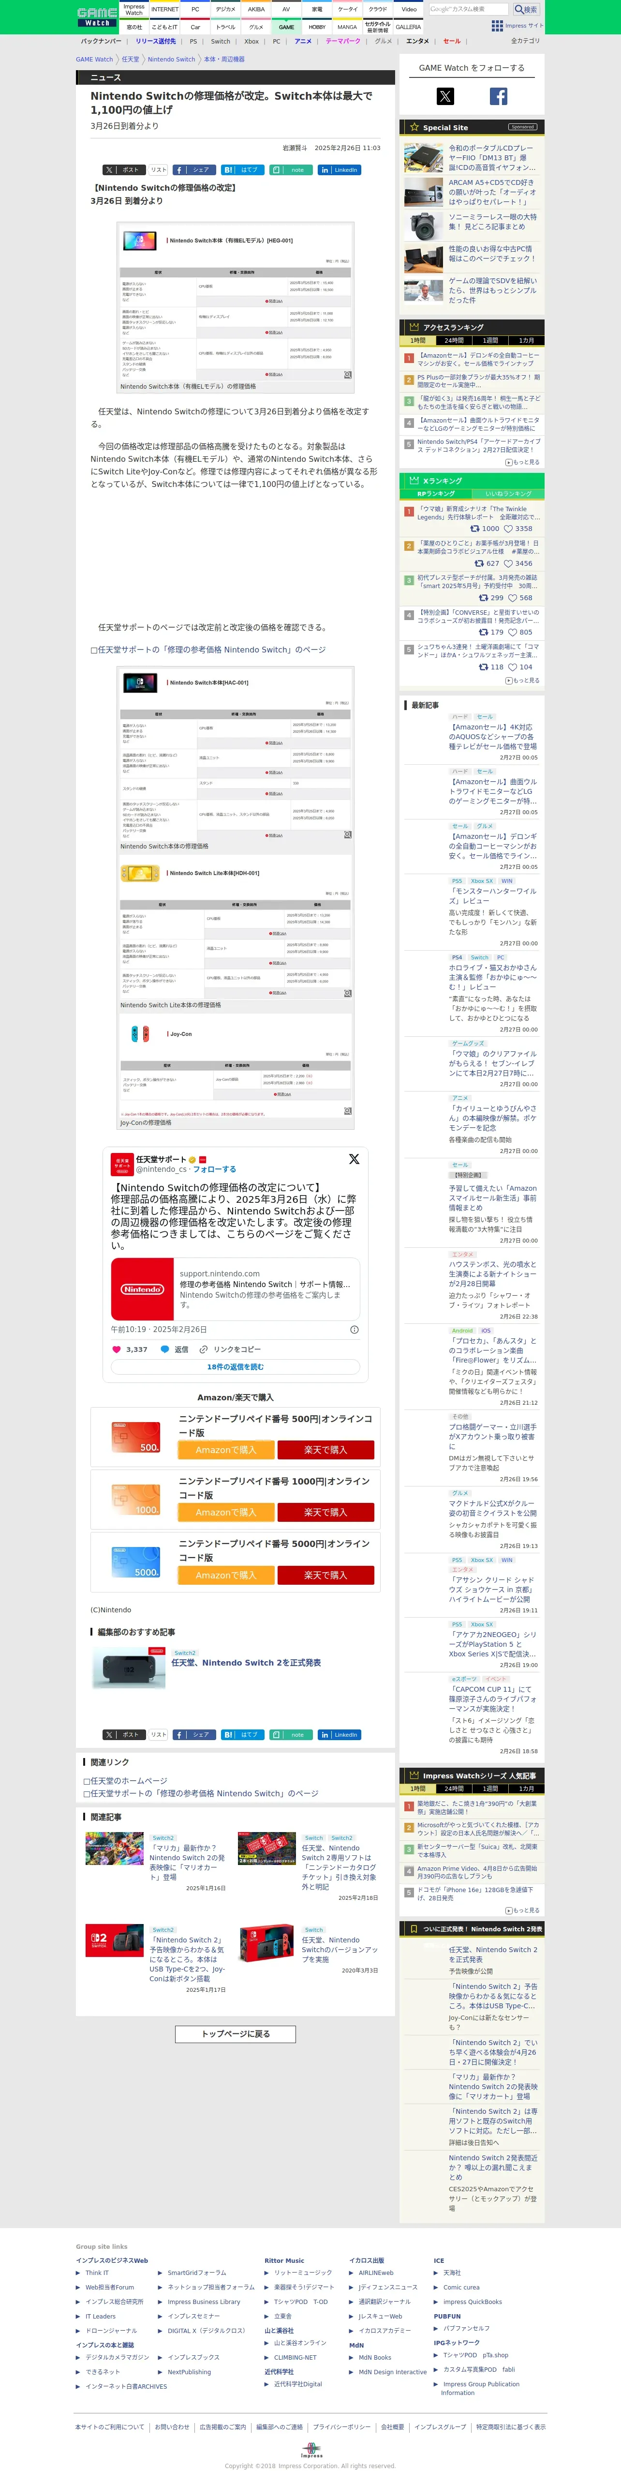Open マリカ最新作 related article thumbnail

coord(114,1849)
